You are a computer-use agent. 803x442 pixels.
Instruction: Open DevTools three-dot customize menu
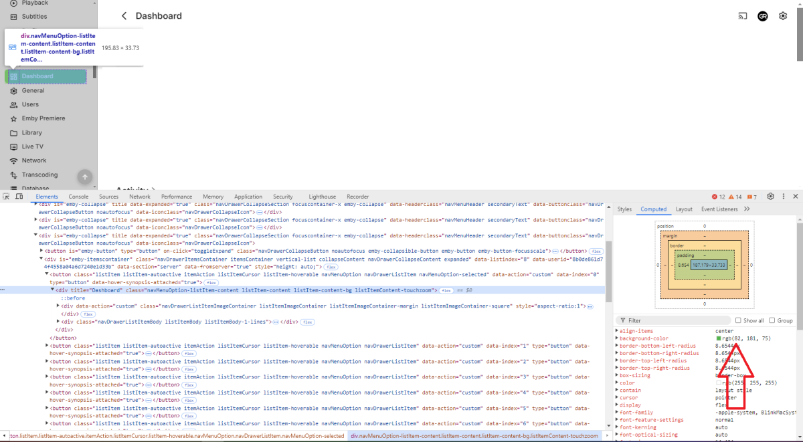(783, 197)
